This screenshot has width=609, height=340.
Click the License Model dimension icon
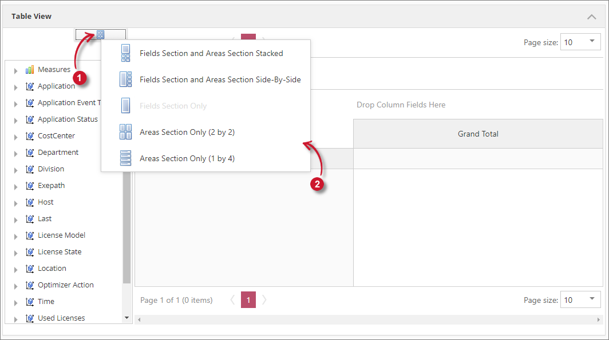click(30, 235)
